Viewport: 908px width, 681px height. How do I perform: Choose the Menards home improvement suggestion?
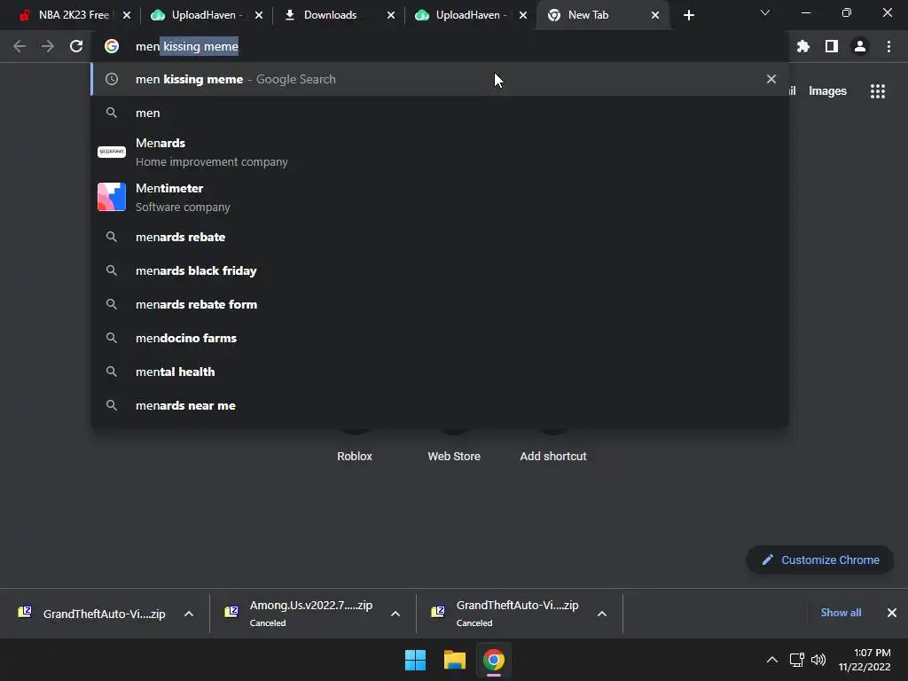[x=440, y=152]
